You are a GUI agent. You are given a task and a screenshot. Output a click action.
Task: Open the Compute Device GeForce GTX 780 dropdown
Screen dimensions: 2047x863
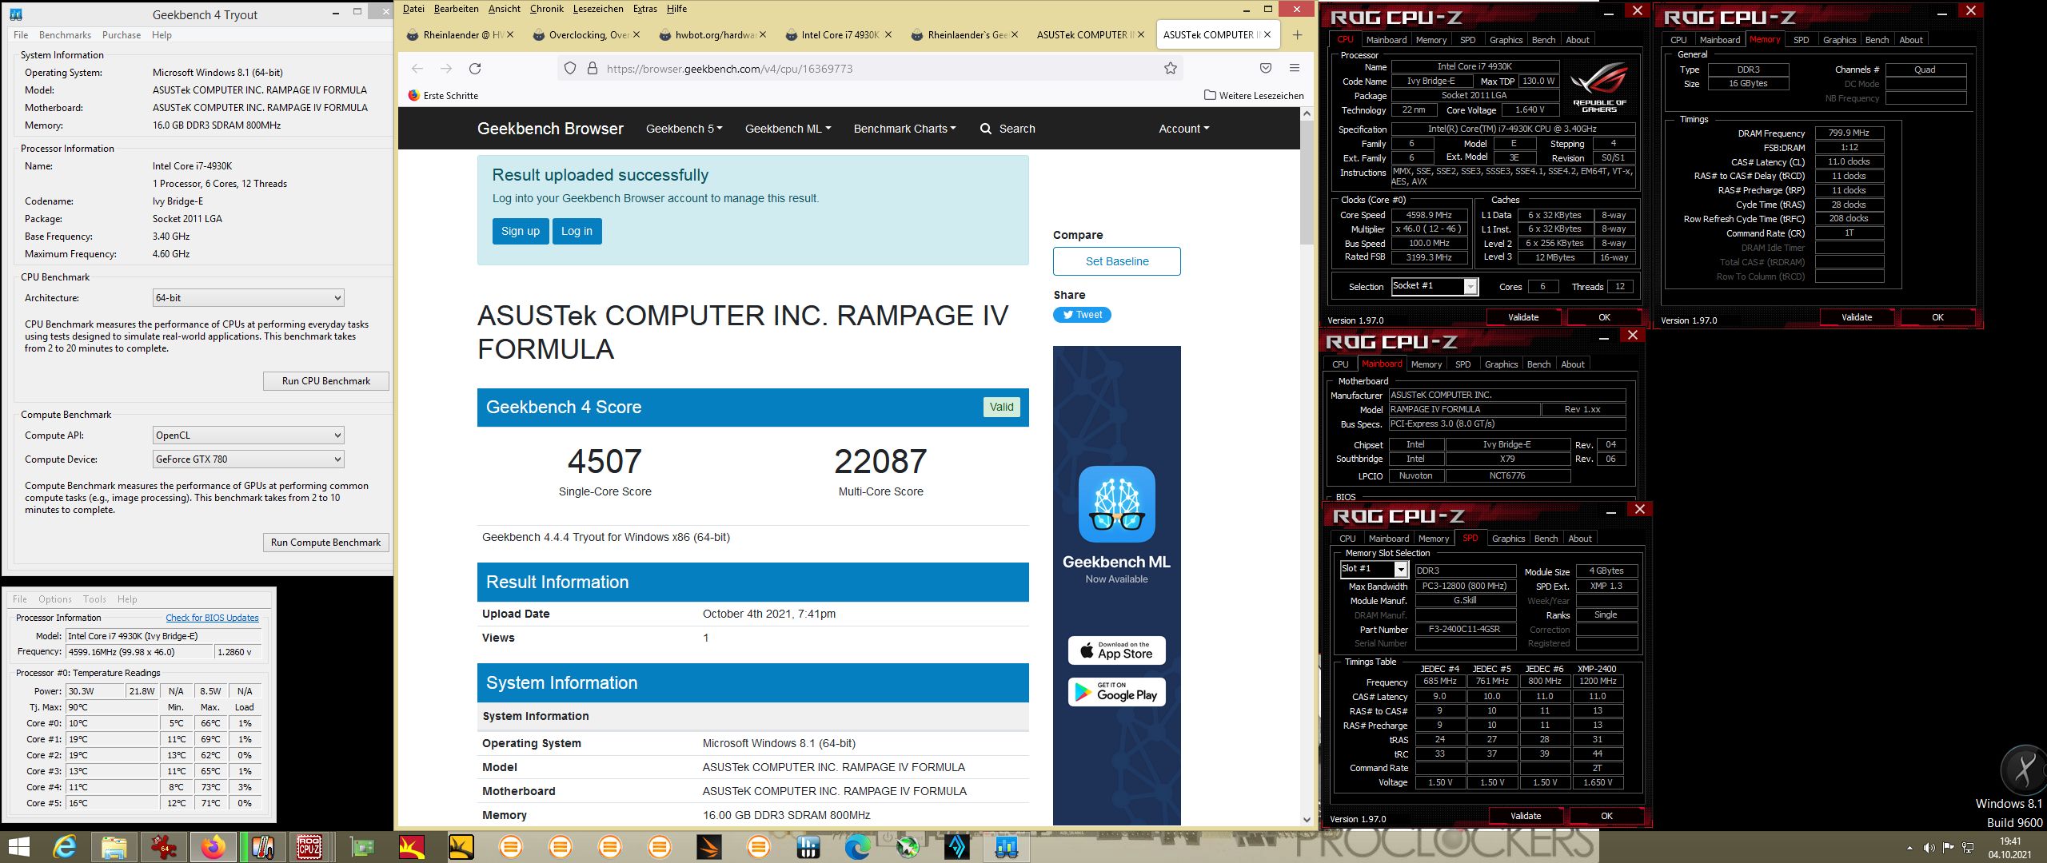click(x=248, y=459)
